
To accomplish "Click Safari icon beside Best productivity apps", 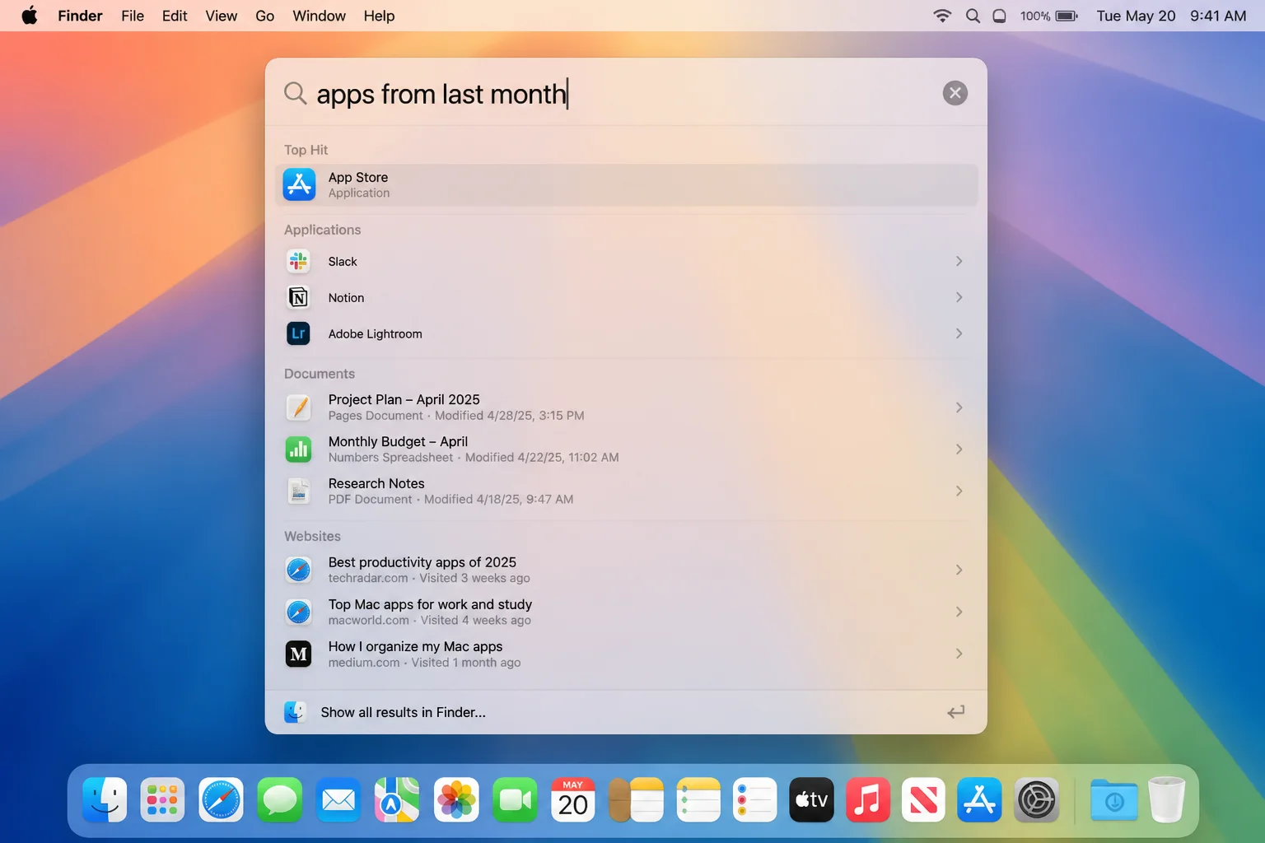I will click(x=298, y=570).
